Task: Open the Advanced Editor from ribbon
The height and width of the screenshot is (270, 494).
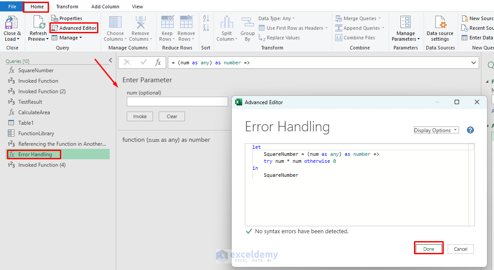Action: click(74, 28)
